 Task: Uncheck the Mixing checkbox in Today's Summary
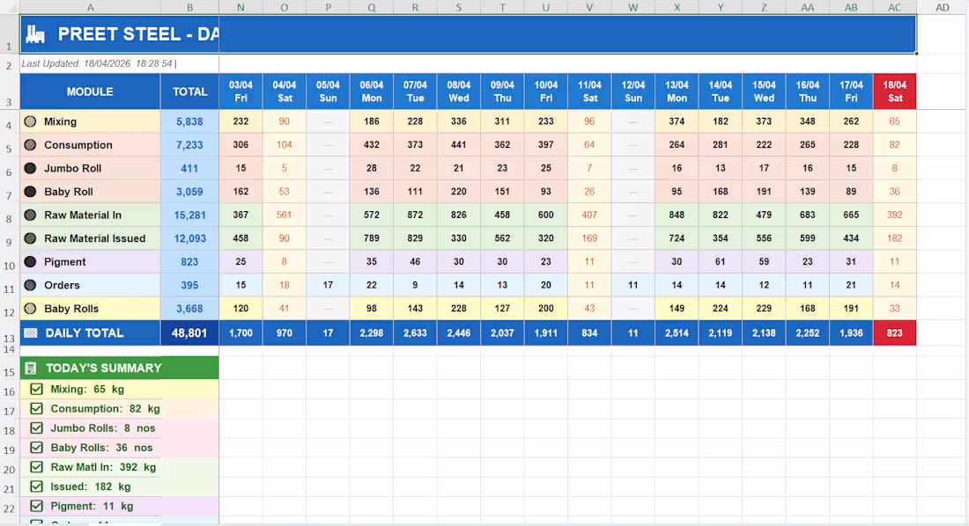point(36,389)
